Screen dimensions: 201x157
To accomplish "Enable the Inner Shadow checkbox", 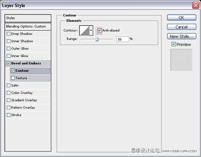I will click(x=8, y=41).
